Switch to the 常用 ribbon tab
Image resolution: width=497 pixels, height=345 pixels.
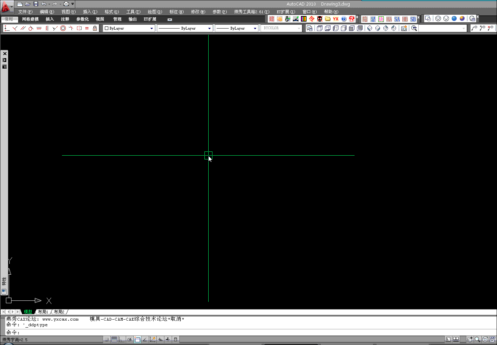[x=9, y=19]
